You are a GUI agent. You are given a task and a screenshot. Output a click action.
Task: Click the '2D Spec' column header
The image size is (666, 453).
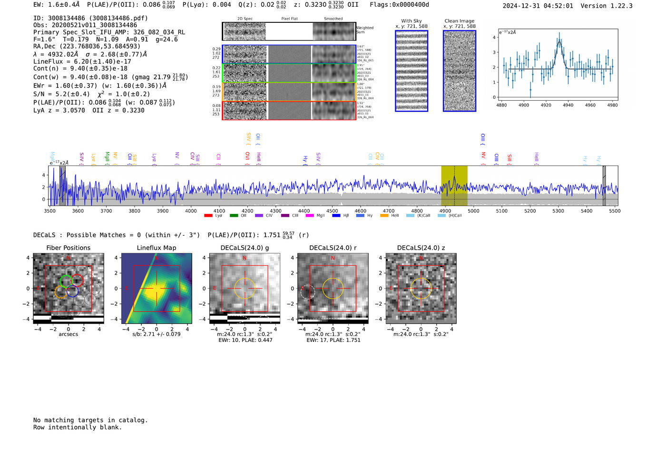(x=245, y=19)
